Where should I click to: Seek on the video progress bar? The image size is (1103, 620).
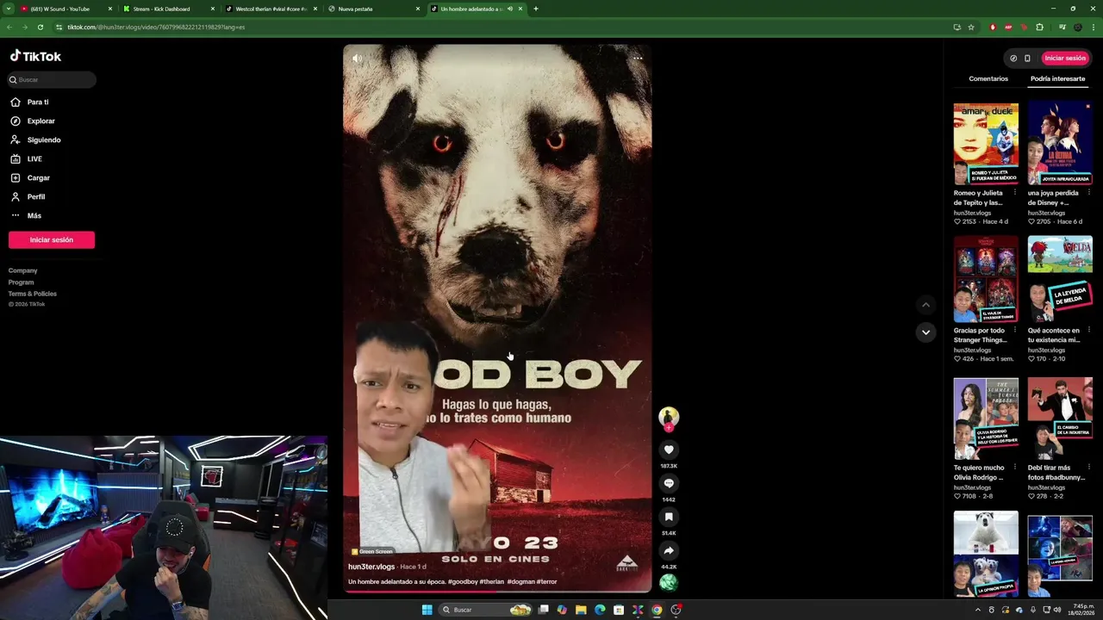pyautogui.click(x=497, y=592)
